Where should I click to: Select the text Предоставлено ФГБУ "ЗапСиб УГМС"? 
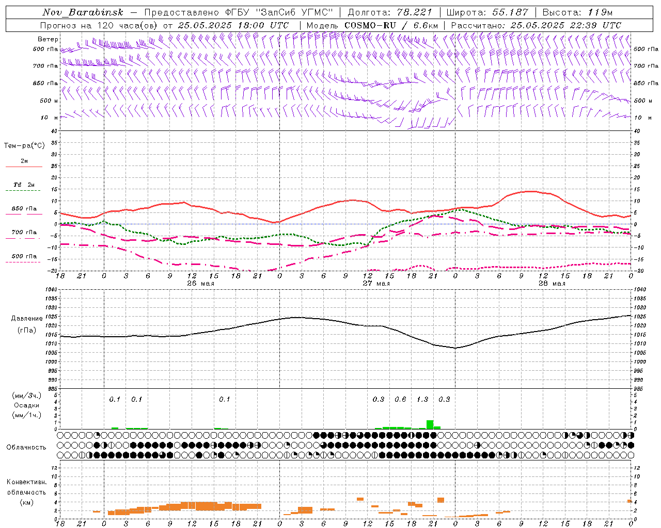tap(239, 12)
